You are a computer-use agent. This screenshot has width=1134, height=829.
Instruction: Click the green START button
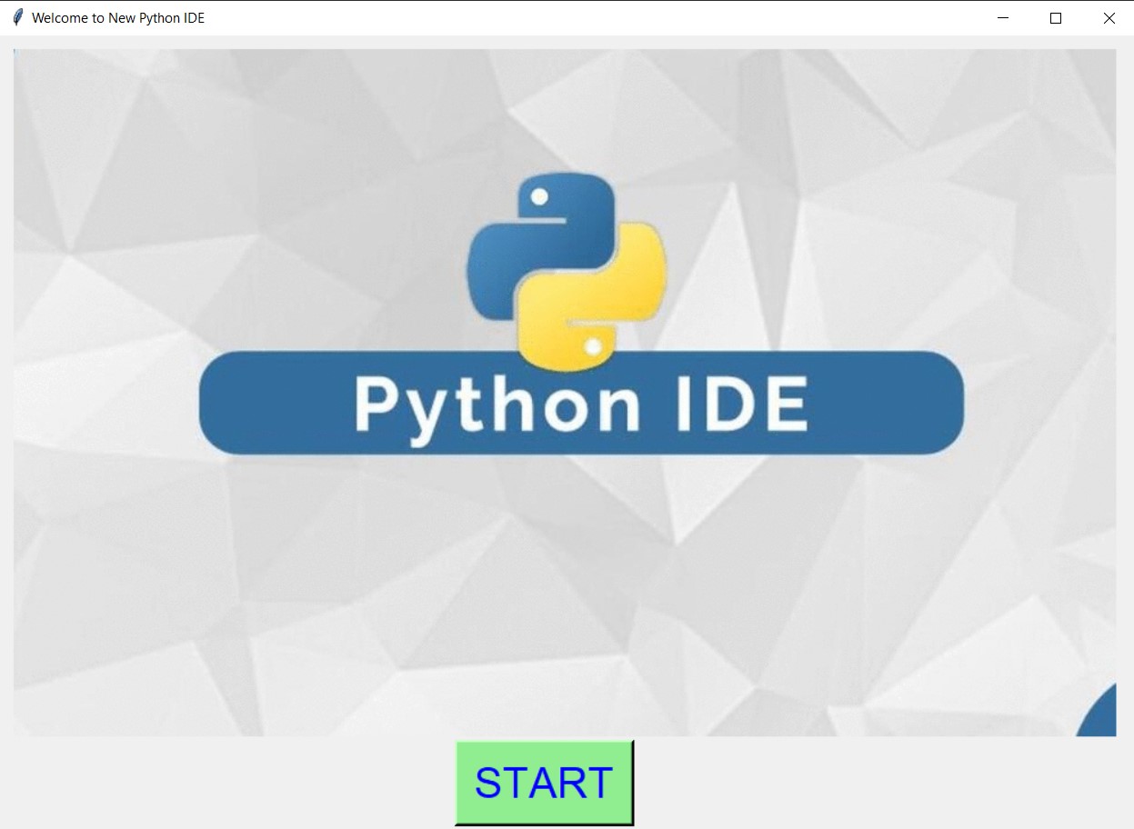point(544,783)
